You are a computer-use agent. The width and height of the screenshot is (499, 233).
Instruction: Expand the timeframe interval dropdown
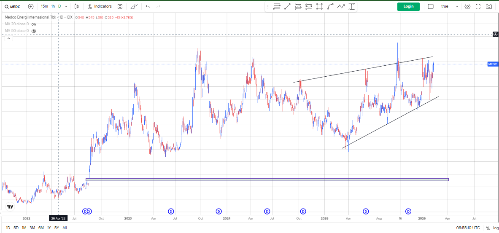coord(66,6)
